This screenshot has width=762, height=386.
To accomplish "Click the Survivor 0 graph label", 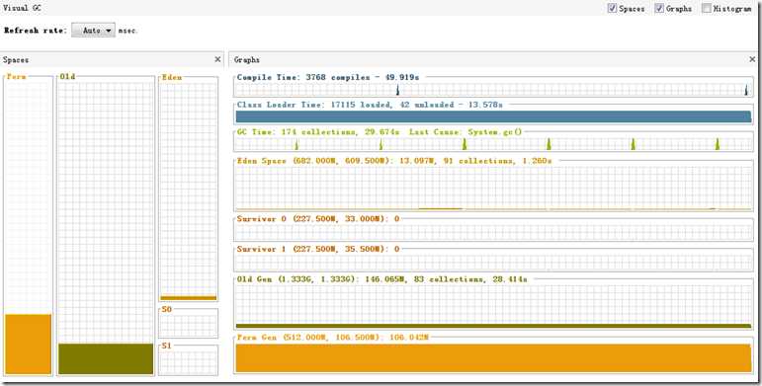I will (x=318, y=219).
